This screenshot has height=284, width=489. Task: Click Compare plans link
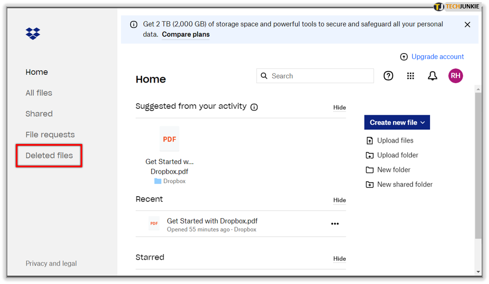[x=185, y=34]
